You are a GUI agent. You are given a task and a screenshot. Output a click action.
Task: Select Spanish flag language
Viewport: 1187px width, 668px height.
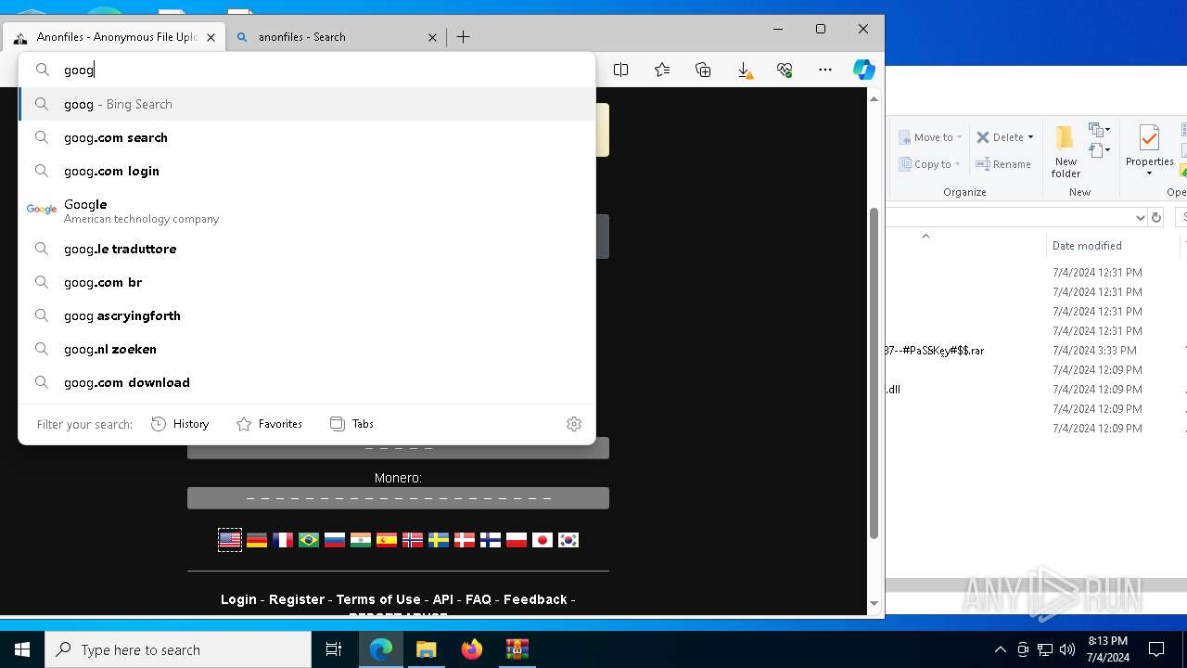387,540
